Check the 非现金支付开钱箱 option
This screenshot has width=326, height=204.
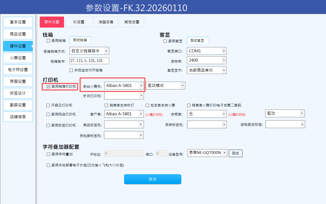tap(71, 70)
